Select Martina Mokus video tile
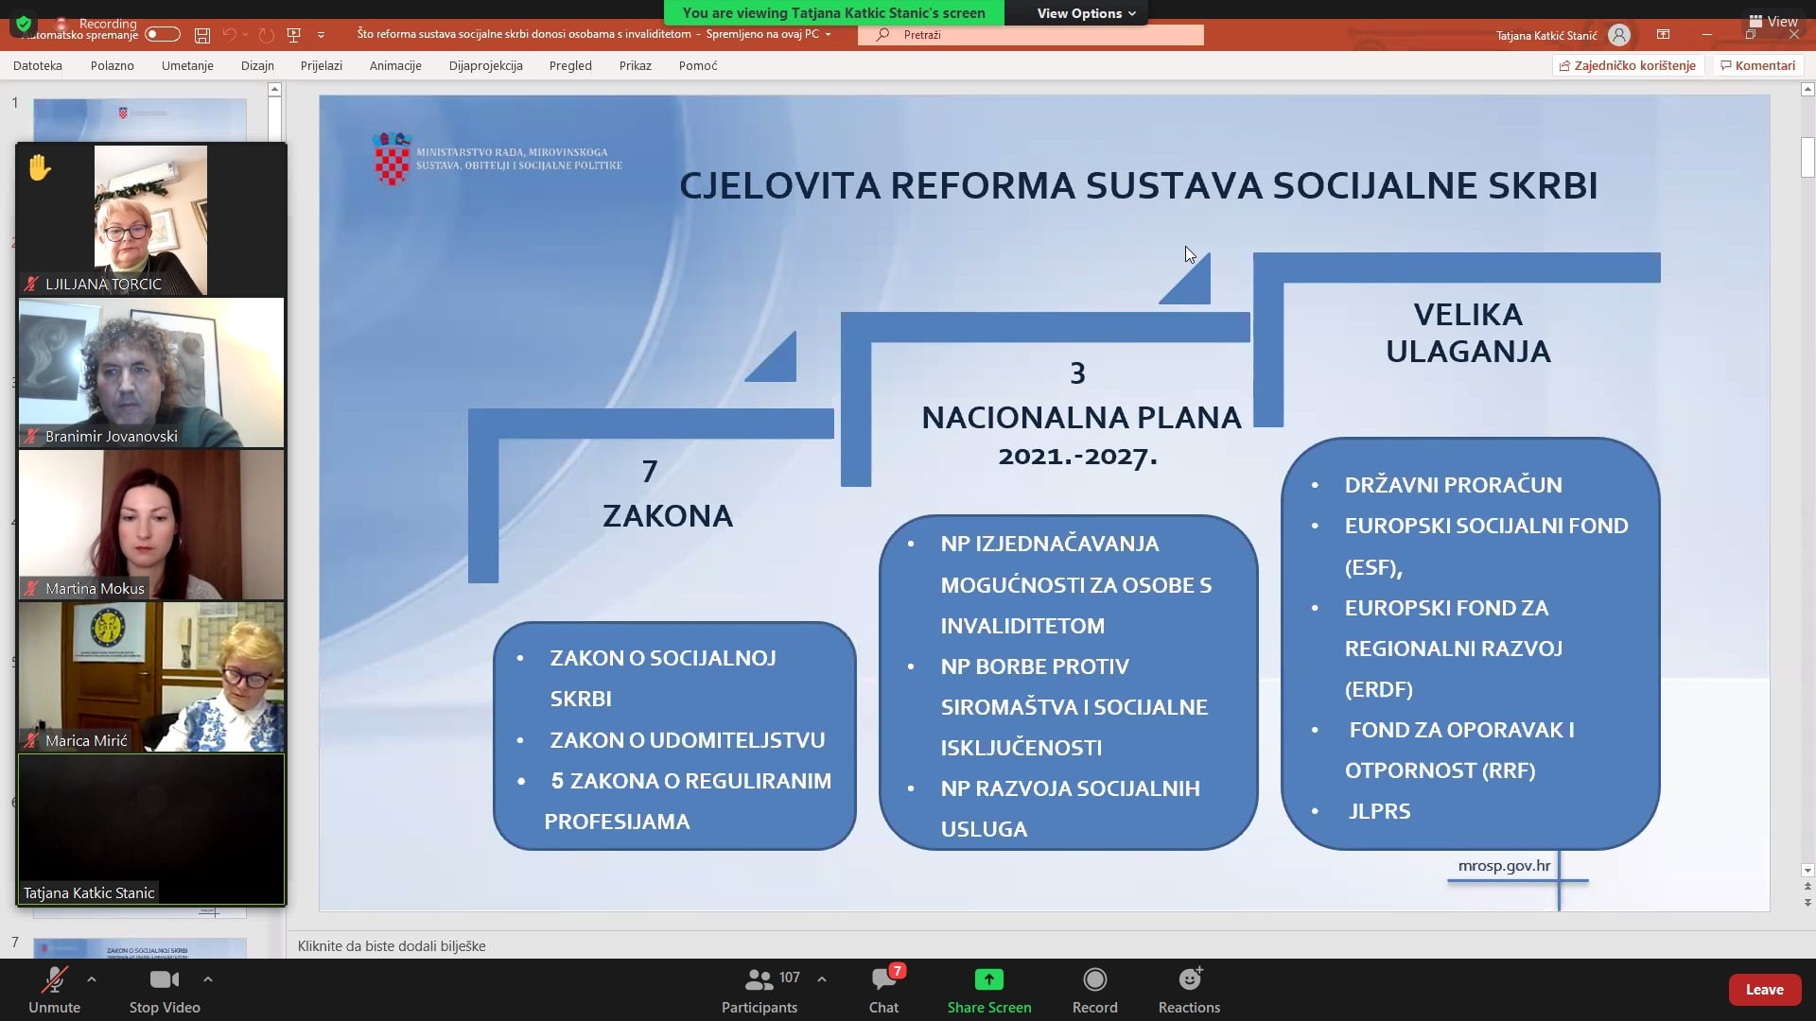 [151, 525]
